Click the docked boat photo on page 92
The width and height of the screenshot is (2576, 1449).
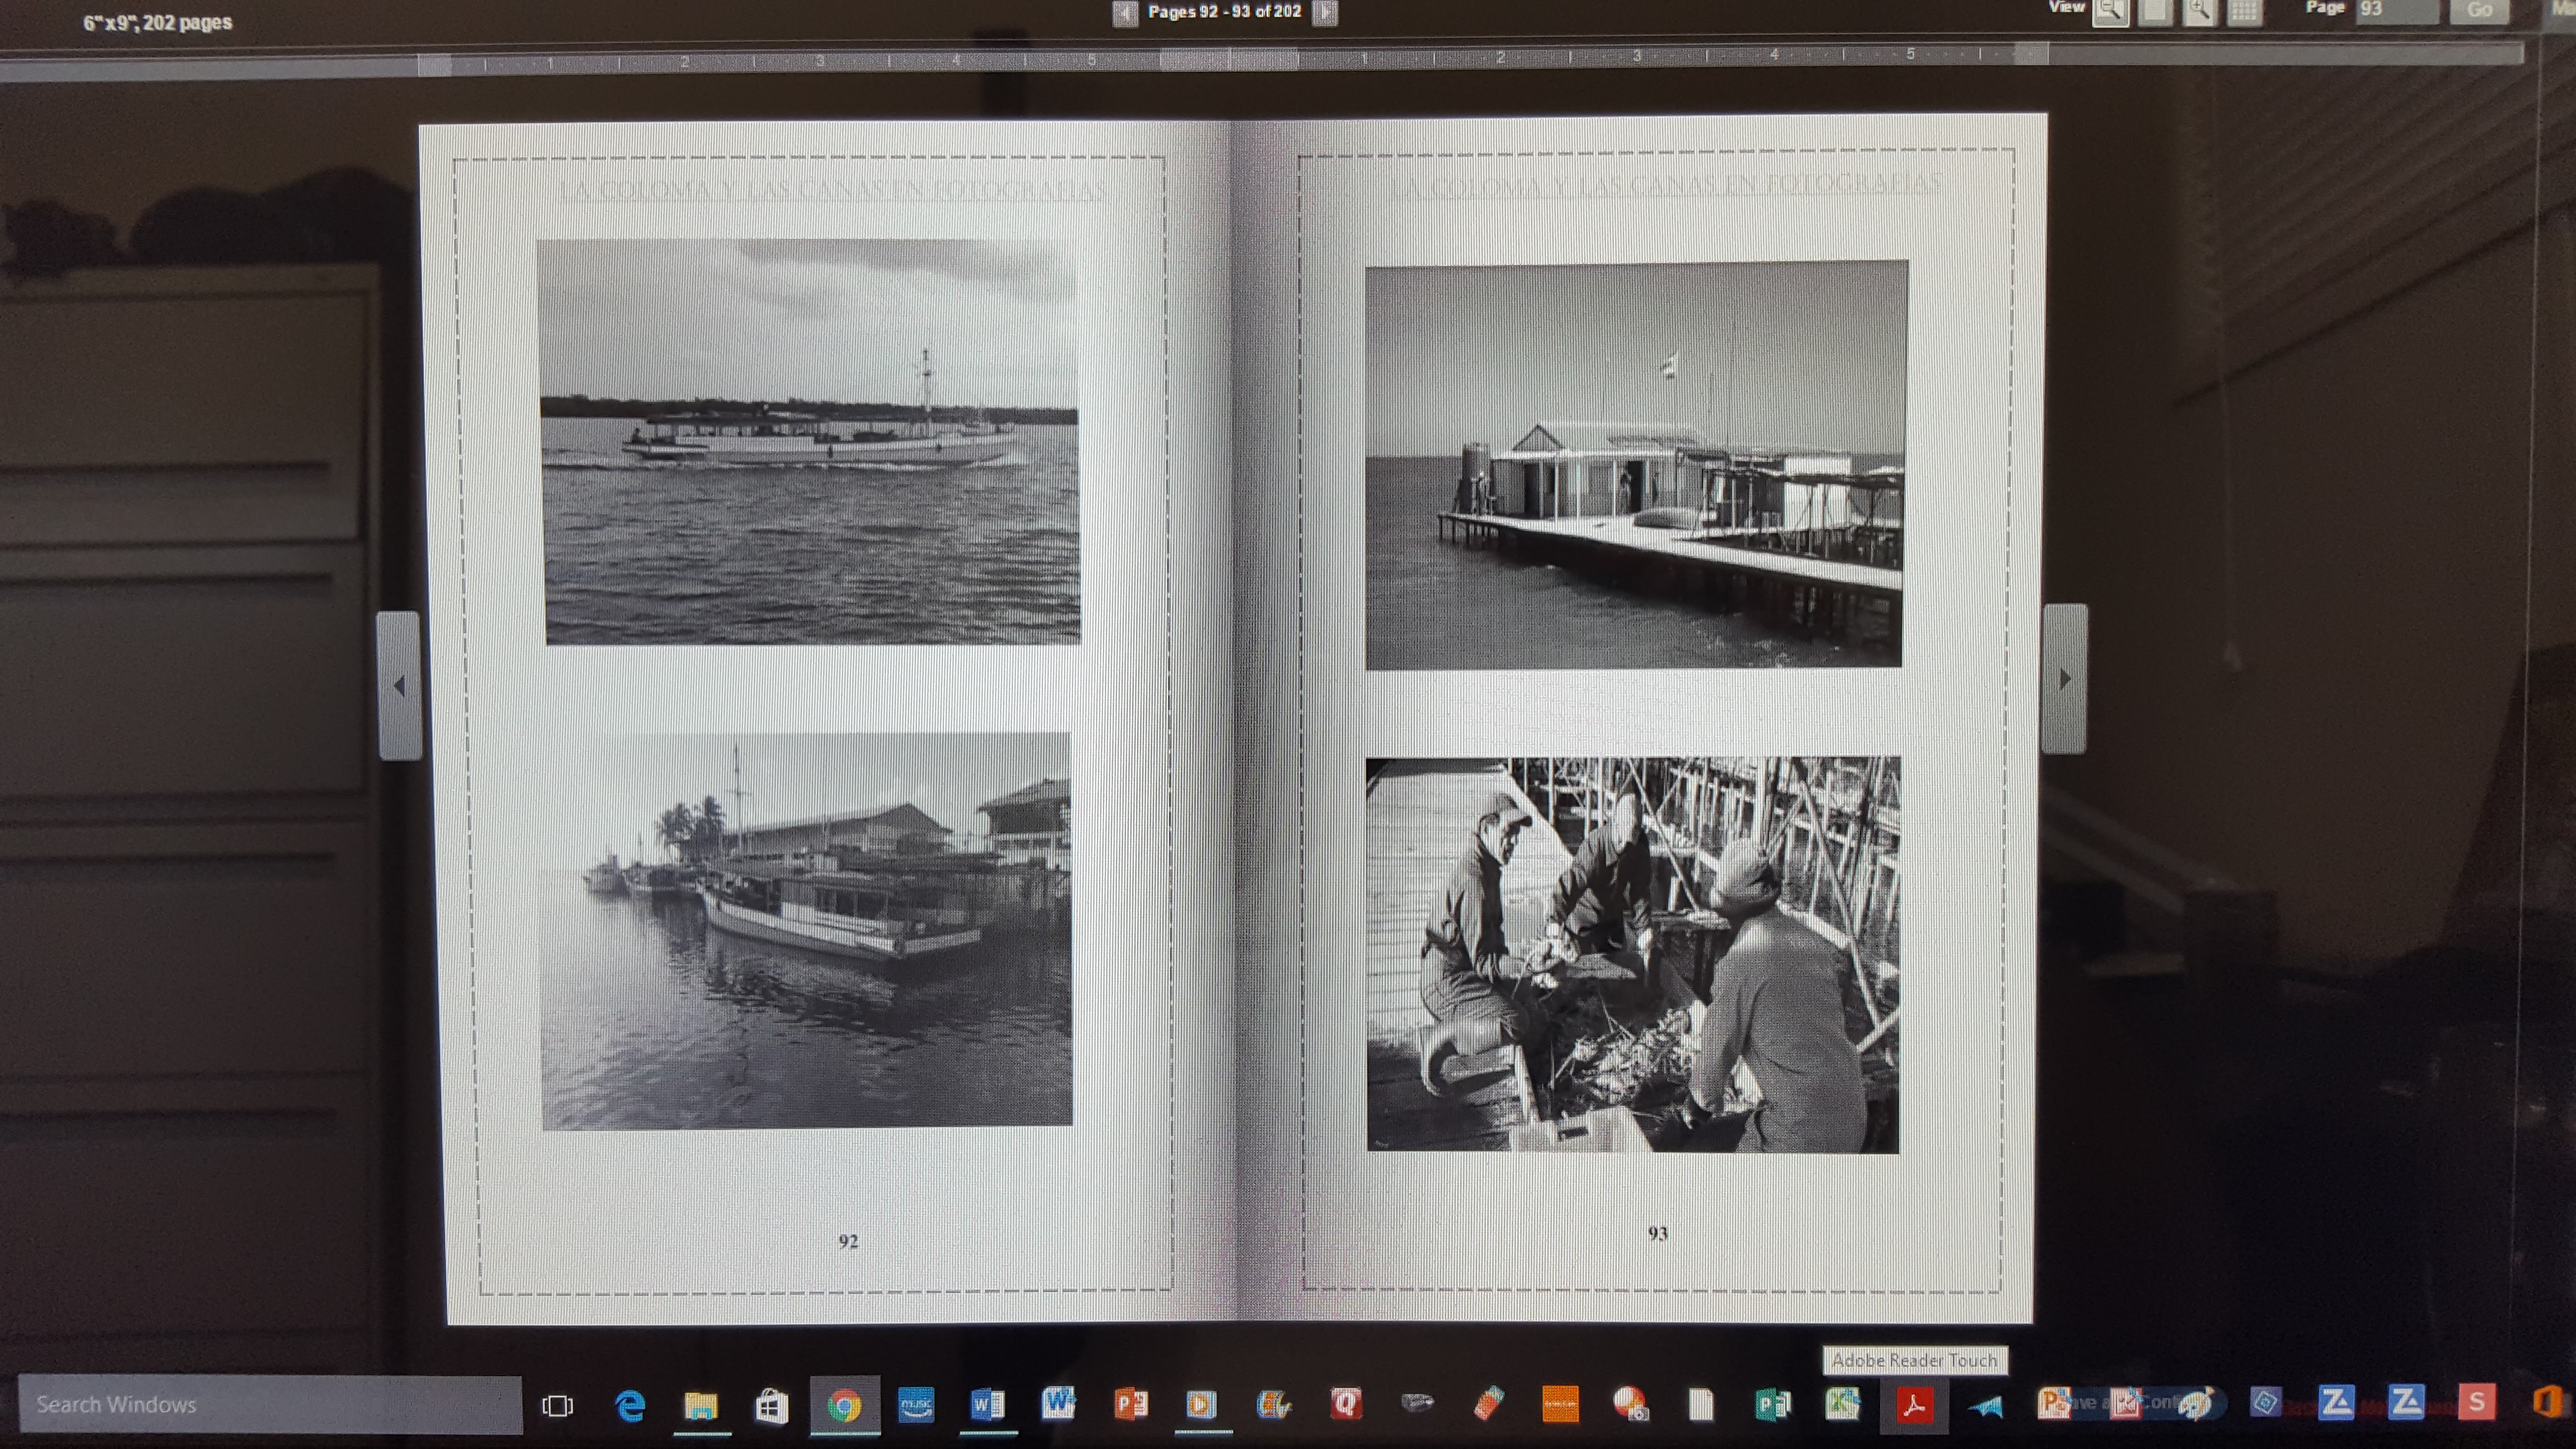pyautogui.click(x=806, y=930)
